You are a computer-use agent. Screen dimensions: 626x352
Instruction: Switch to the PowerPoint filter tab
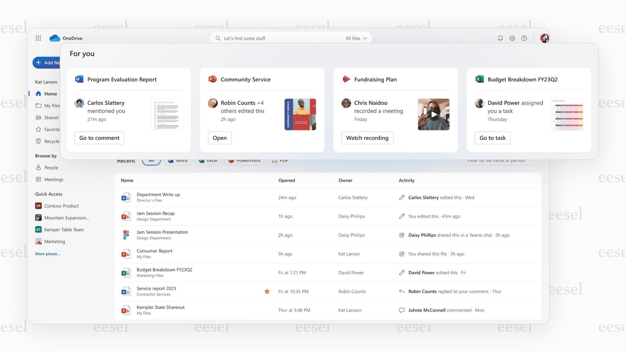(x=244, y=161)
